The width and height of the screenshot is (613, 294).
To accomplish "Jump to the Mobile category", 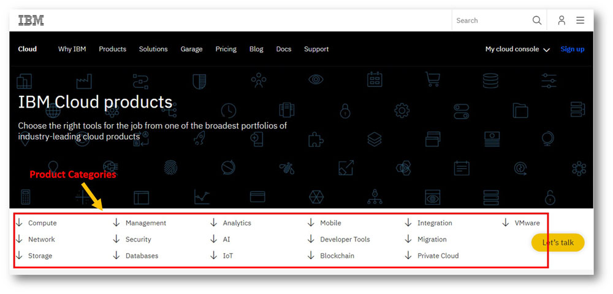I will pyautogui.click(x=331, y=223).
